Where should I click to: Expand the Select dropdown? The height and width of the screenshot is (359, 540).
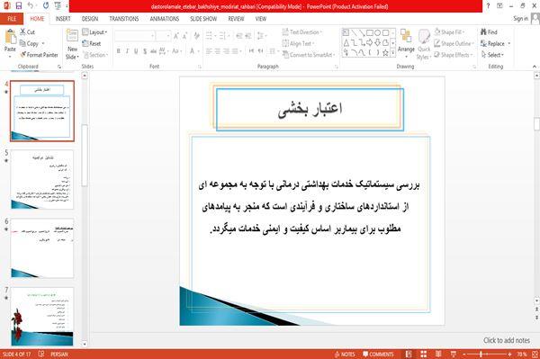point(492,55)
